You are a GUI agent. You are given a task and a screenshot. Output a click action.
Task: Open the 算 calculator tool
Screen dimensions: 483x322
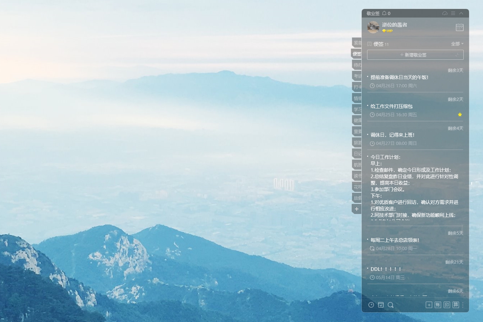pos(456,305)
